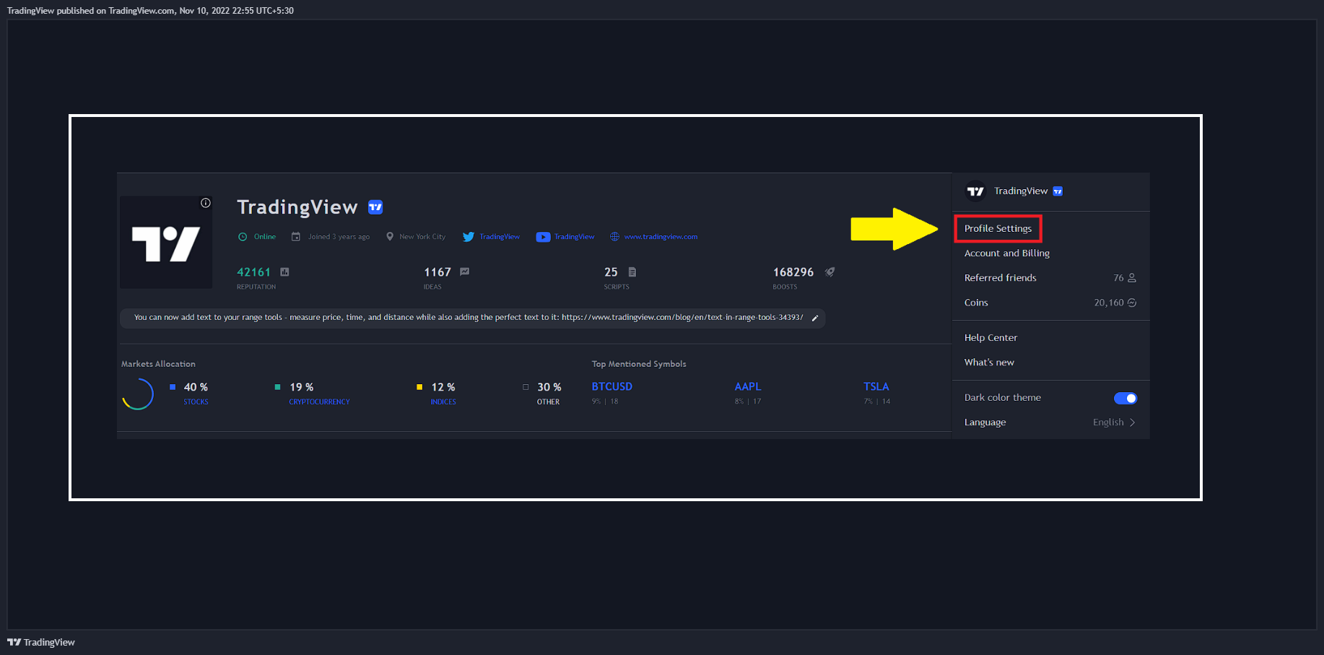The image size is (1324, 655).
Task: Open What's new
Action: point(989,363)
